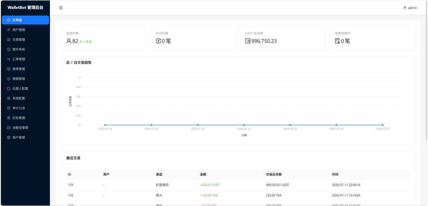Click the page vertical scrollbar
Image resolution: width=428 pixels, height=206 pixels.
click(426, 71)
